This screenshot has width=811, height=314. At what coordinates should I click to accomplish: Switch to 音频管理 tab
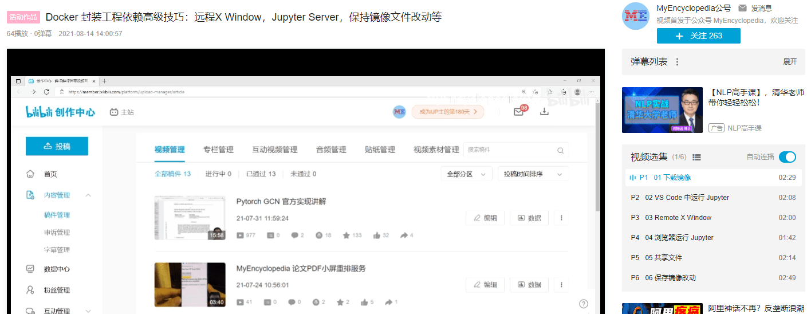coord(331,150)
